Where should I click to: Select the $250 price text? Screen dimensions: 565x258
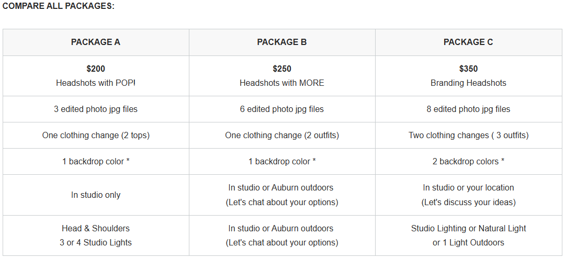click(282, 69)
